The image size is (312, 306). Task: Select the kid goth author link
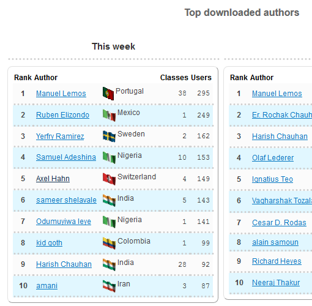click(x=49, y=243)
